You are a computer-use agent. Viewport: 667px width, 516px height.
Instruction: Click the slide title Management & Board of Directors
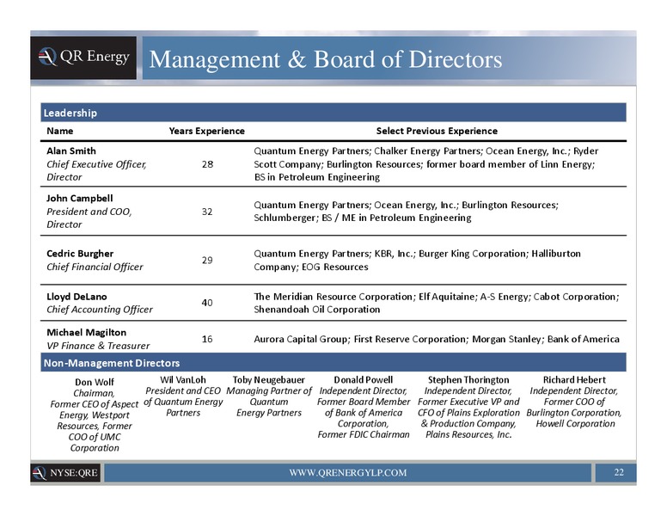pyautogui.click(x=326, y=58)
